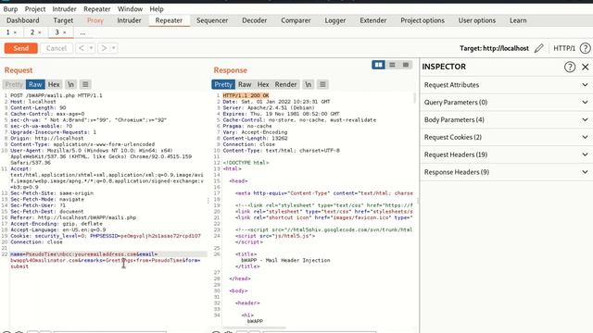This screenshot has height=333, width=593.
Task: Expand Response Headers (9) section
Action: click(x=507, y=172)
